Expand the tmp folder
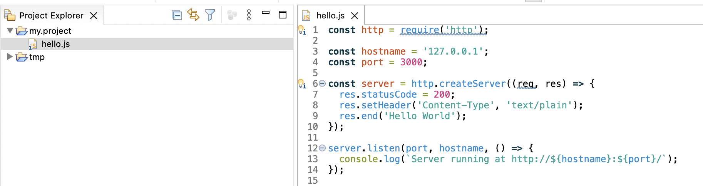This screenshot has width=703, height=186. 10,56
